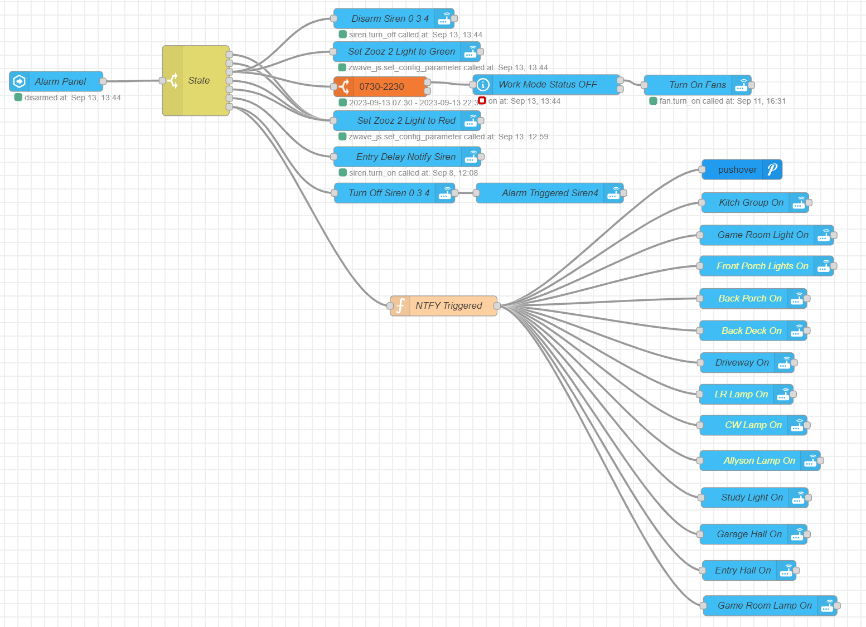Click the Kitch Group On service icon
The width and height of the screenshot is (866, 627).
[799, 203]
